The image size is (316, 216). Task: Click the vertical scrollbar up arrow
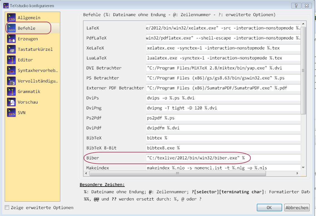pyautogui.click(x=303, y=24)
